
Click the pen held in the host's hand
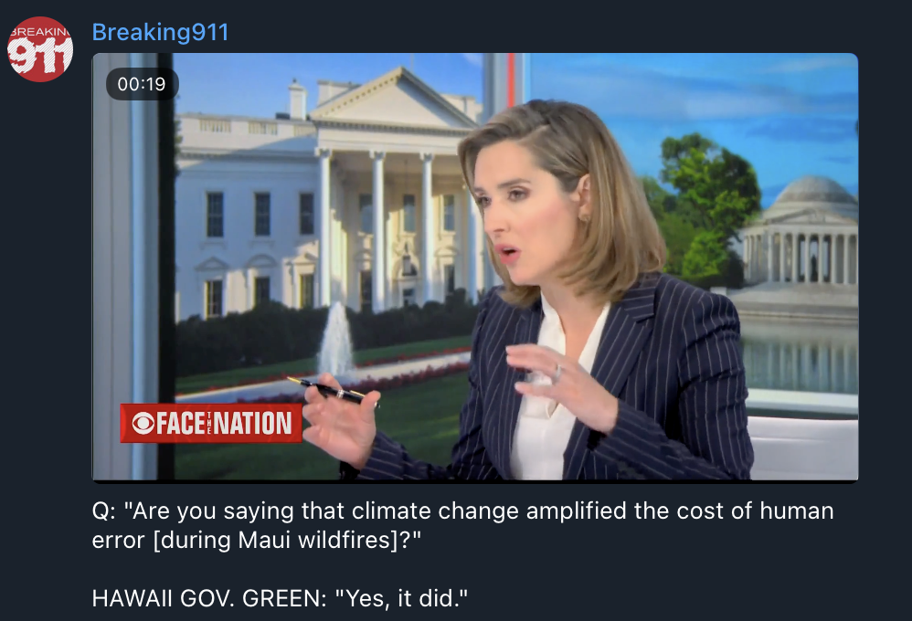332,390
